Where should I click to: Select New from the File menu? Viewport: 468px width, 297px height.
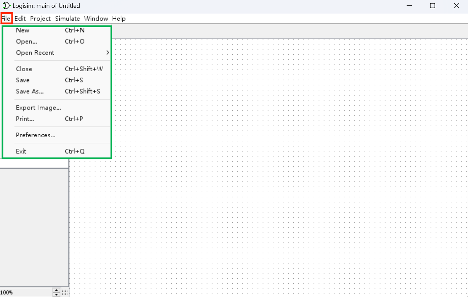(23, 30)
